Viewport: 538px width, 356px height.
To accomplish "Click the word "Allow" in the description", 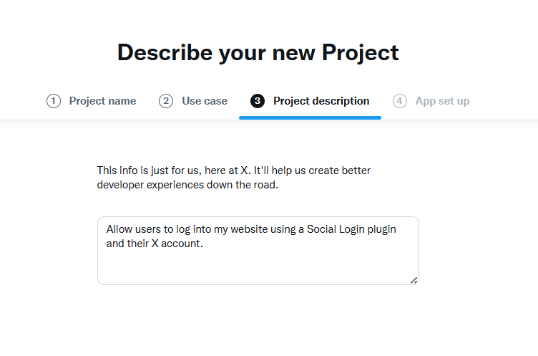I will click(x=119, y=229).
